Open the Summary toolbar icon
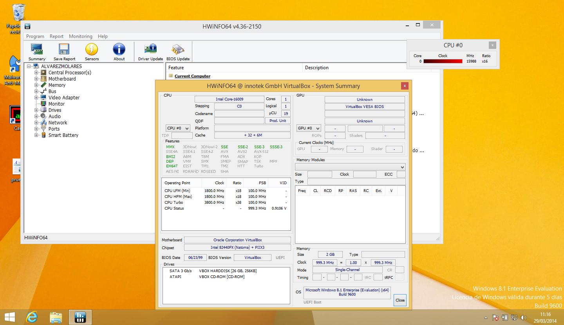The image size is (564, 325). (x=37, y=52)
